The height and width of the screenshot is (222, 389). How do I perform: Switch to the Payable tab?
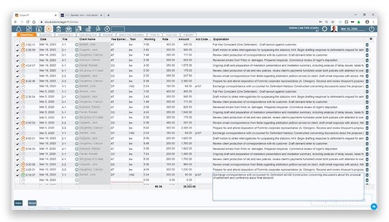point(108,35)
